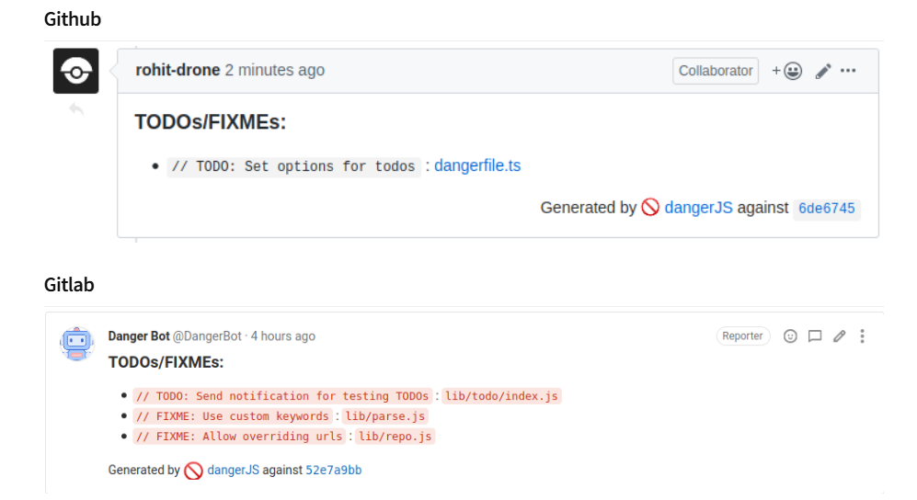The height and width of the screenshot is (500, 917).
Task: Edit the Danger Bot Gitlab comment
Action: point(839,336)
